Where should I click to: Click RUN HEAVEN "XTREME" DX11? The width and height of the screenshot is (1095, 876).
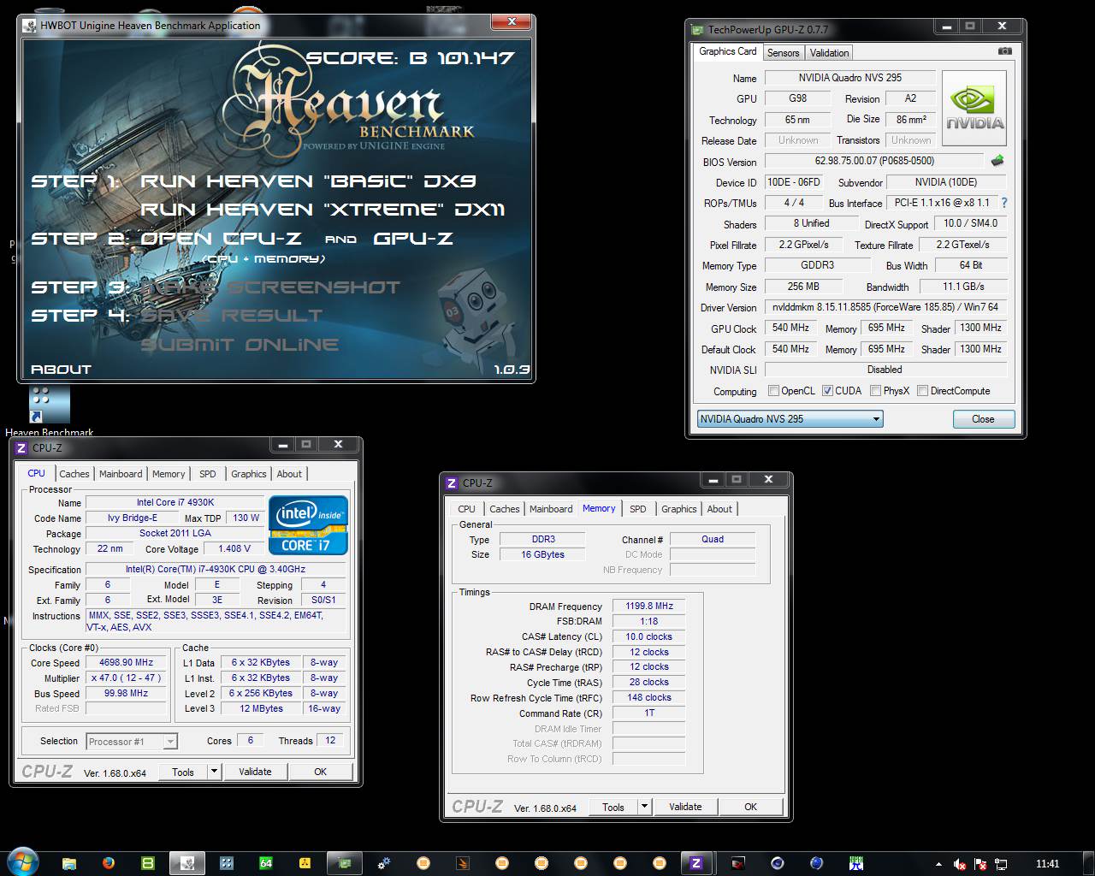(x=323, y=210)
